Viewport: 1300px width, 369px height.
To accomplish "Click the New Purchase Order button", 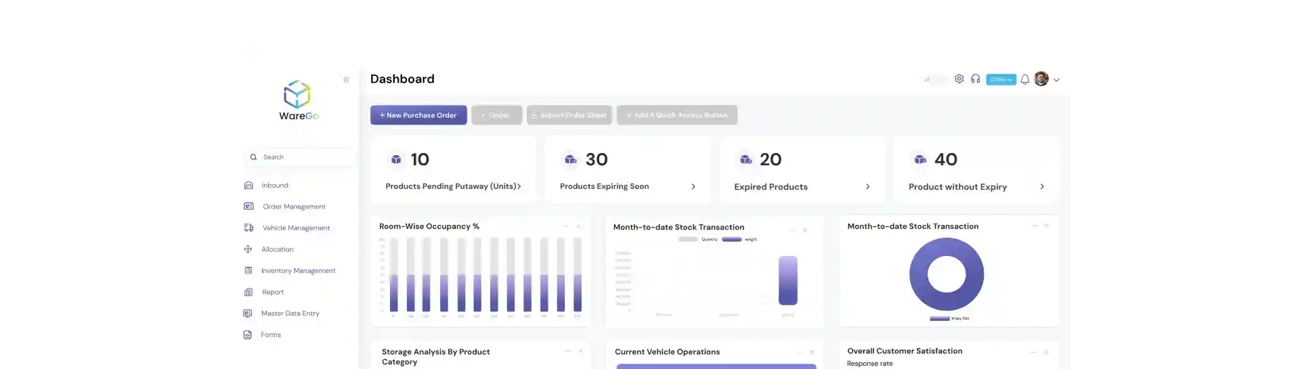I will (x=418, y=115).
